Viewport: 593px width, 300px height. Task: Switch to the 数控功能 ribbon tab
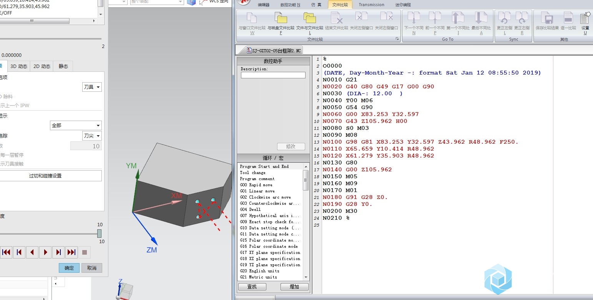[x=291, y=5]
